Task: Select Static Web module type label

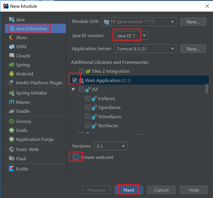Action: click(27, 150)
